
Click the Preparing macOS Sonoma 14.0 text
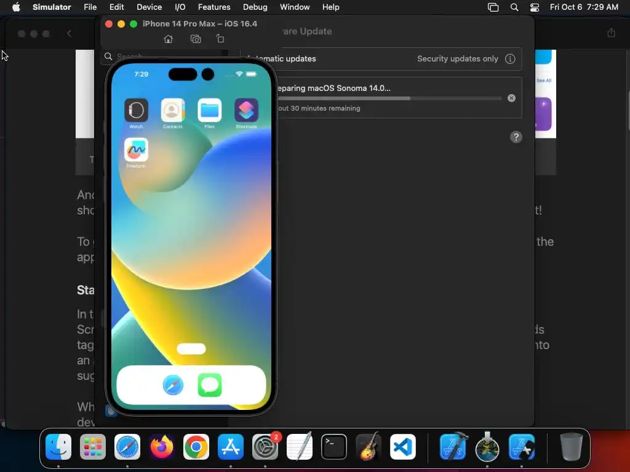coord(333,88)
